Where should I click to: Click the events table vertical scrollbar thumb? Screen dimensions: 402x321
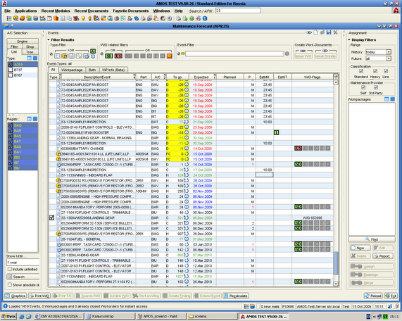point(336,263)
